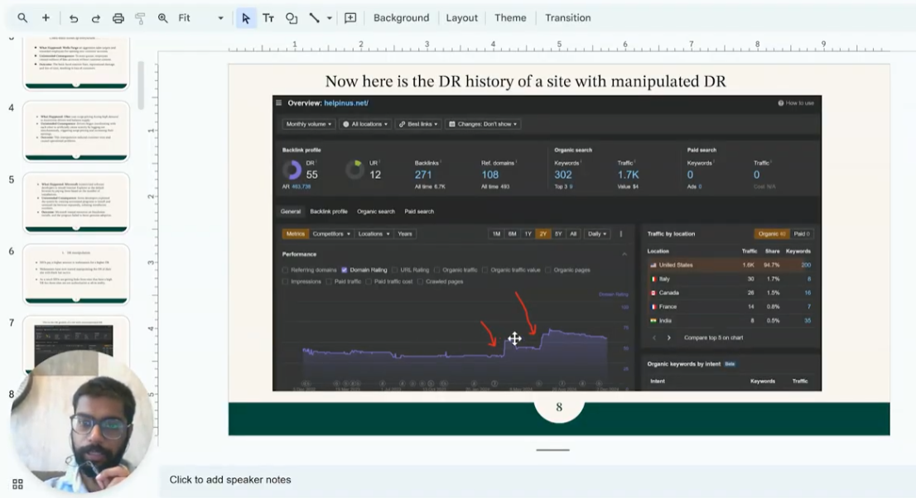Add a new slide with the plus icon

(46, 17)
